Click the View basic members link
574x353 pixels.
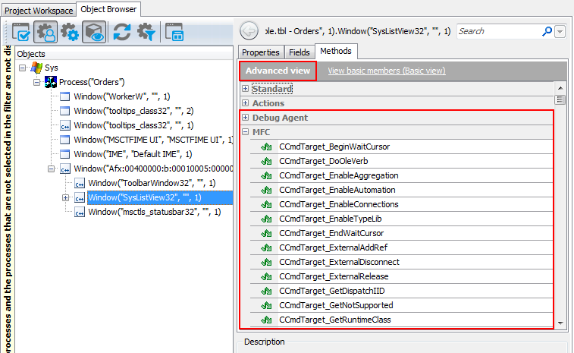[386, 71]
